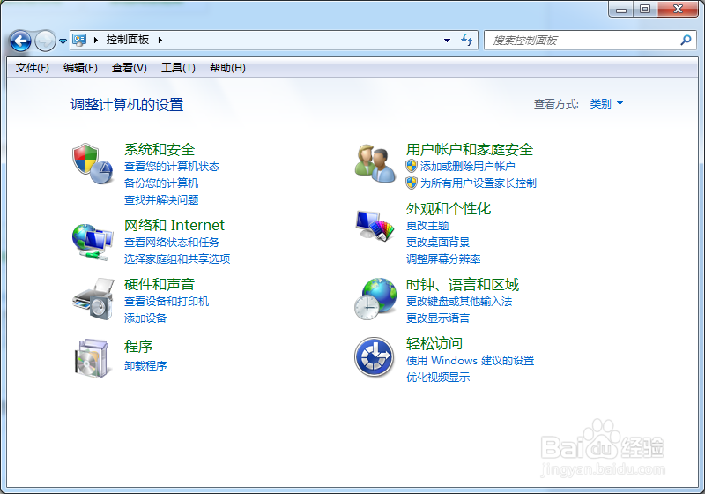Open the 程序 heading link

tap(138, 347)
